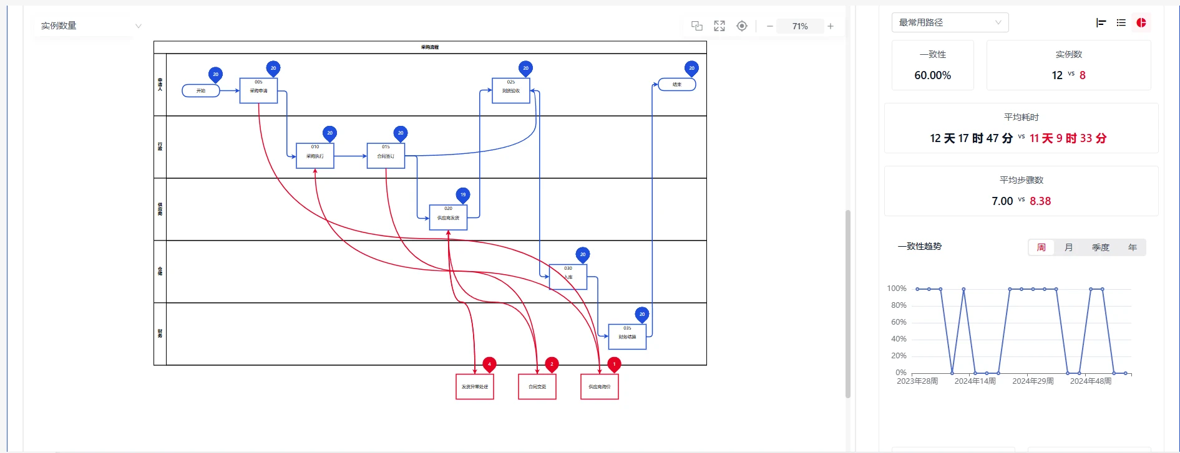Select the 年 trend tab
The height and width of the screenshot is (453, 1180).
click(x=1133, y=247)
